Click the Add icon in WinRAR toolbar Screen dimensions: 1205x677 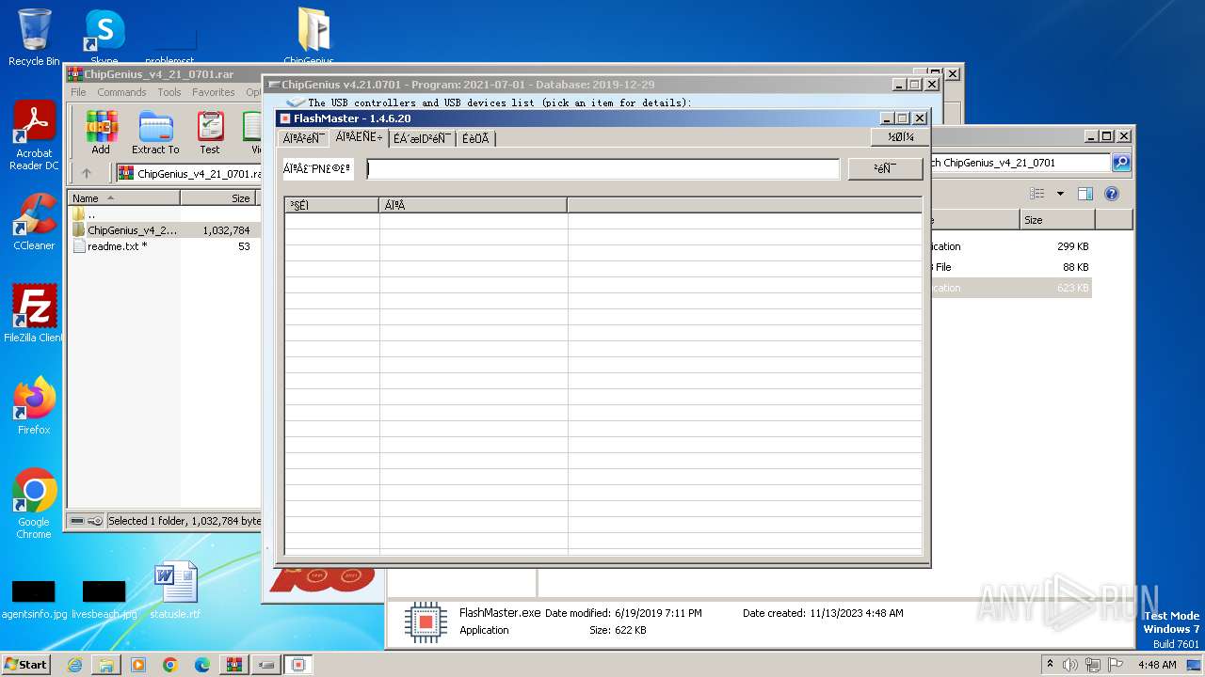click(x=101, y=133)
